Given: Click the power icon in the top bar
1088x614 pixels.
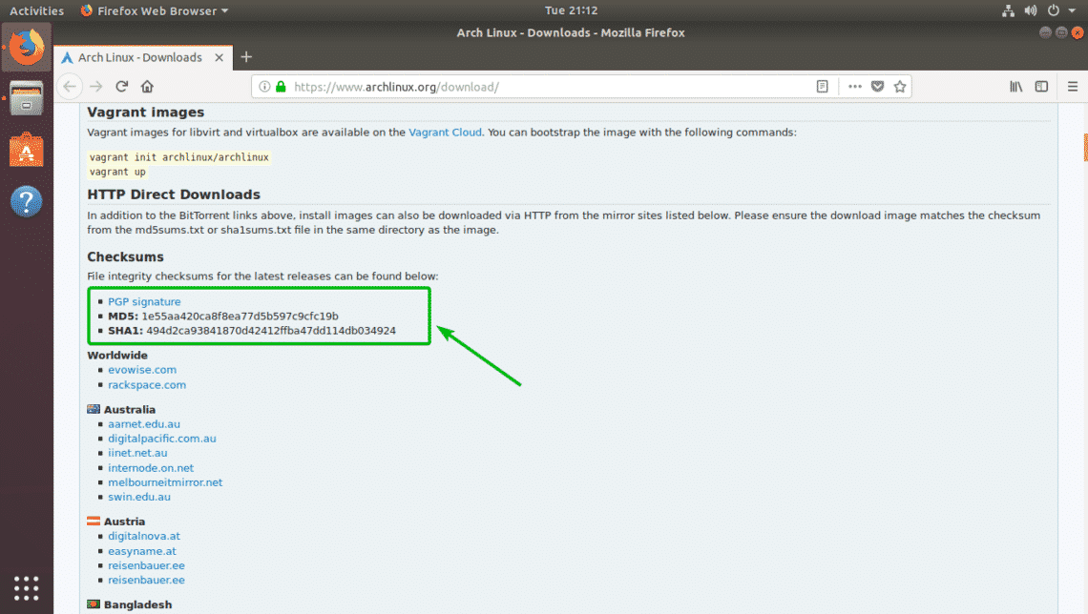Looking at the screenshot, I should tap(1054, 10).
